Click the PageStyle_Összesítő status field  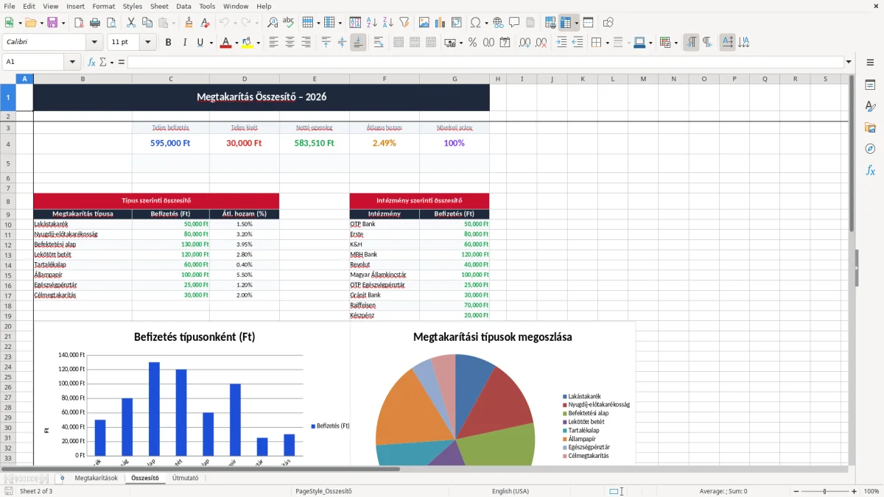coord(323,491)
